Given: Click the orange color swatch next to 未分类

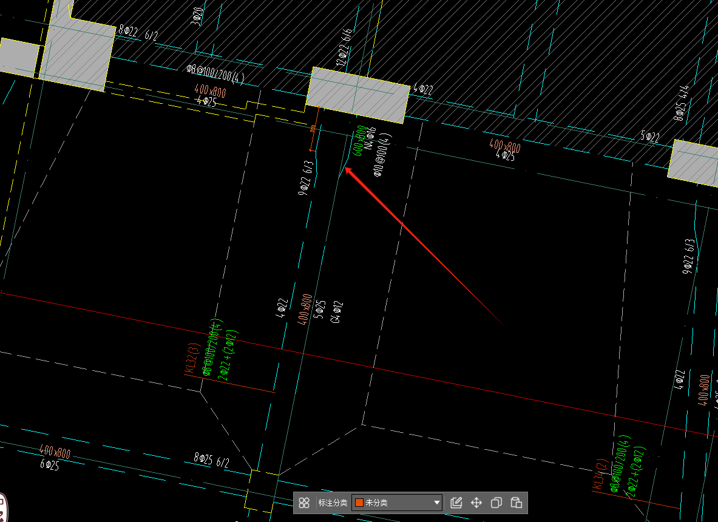Looking at the screenshot, I should tap(359, 503).
